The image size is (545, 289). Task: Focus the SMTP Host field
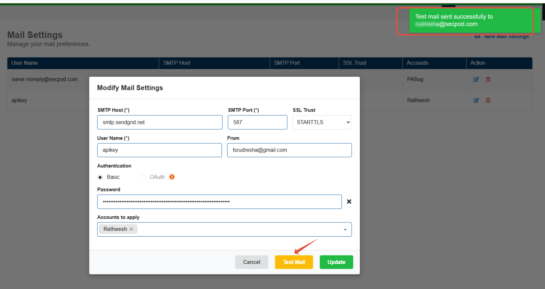(x=160, y=122)
